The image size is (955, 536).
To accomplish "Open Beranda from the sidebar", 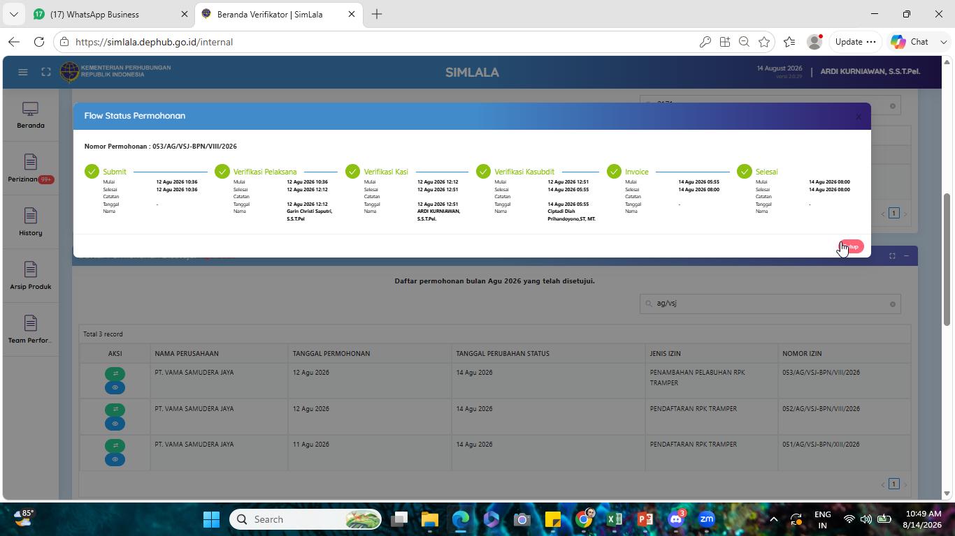I will tap(31, 115).
